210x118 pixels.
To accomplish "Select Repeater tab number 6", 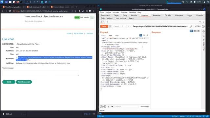I will 102,22.
